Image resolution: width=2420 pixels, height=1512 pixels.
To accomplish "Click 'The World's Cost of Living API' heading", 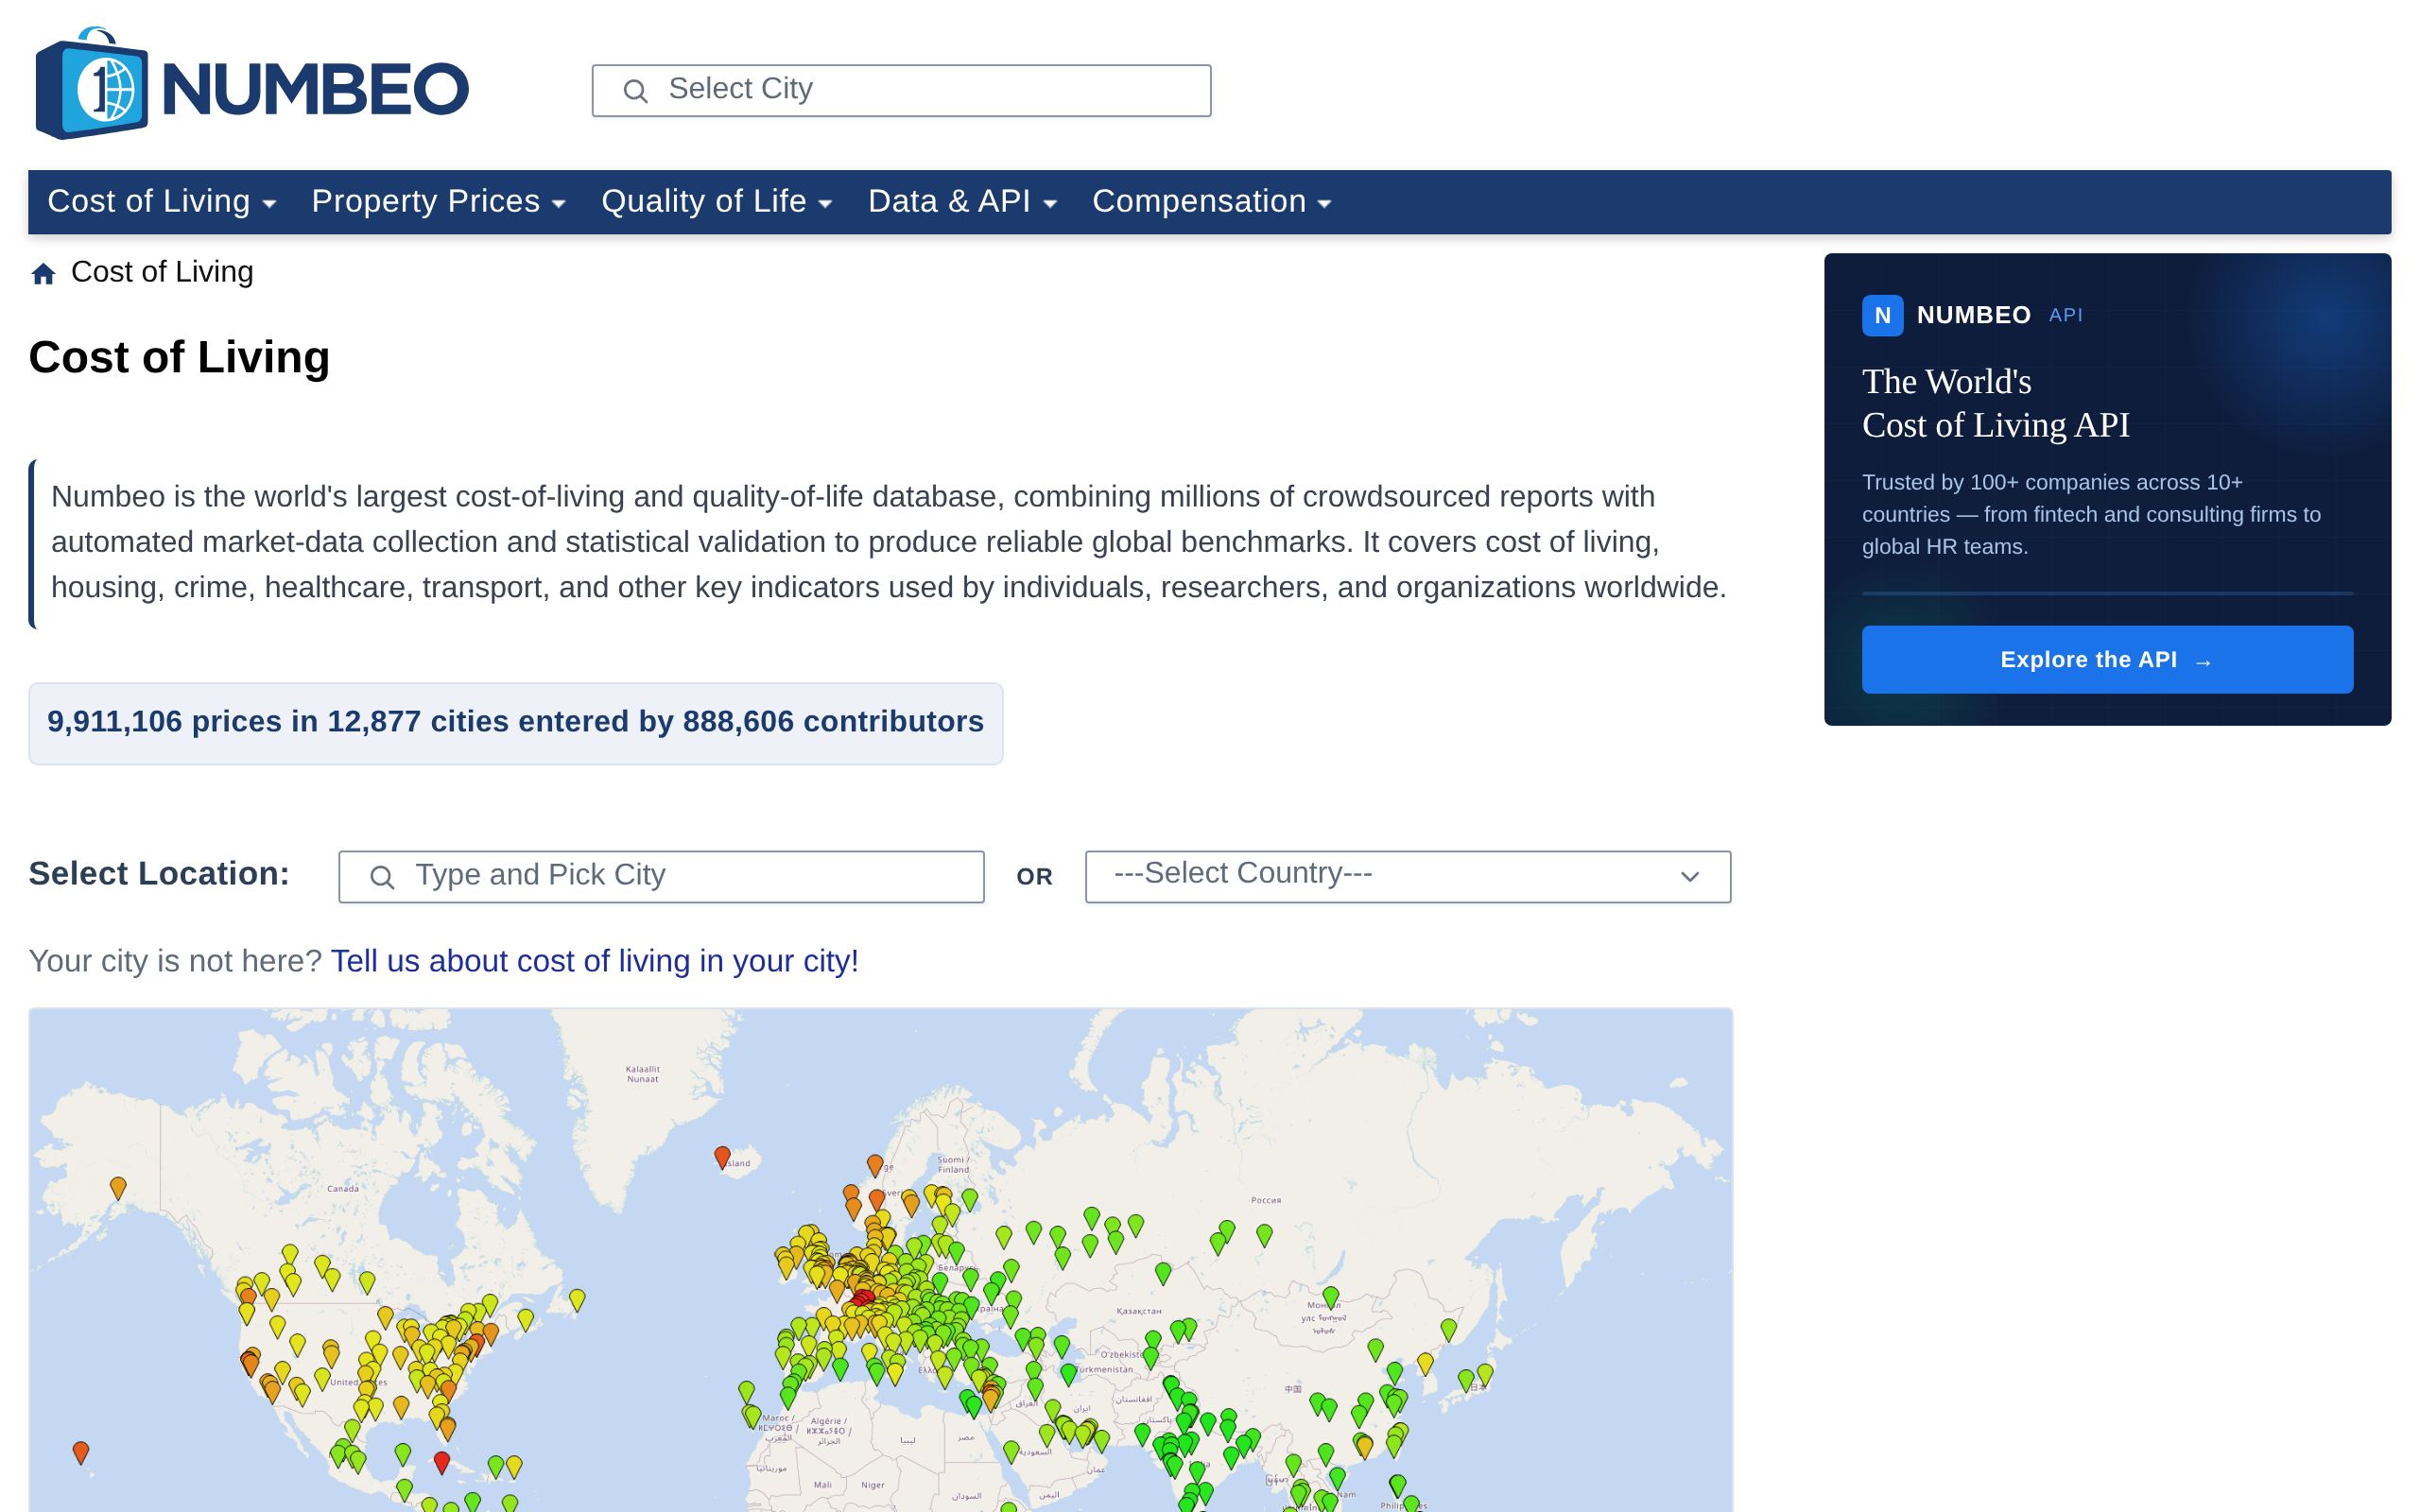I will tap(1996, 404).
